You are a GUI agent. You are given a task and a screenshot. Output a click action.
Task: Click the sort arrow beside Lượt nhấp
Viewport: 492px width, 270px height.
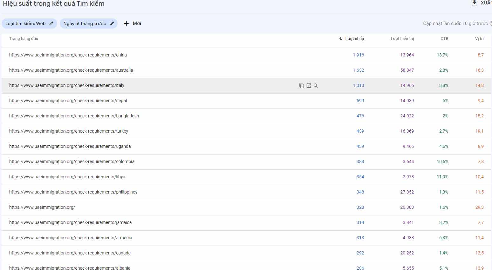(x=341, y=39)
